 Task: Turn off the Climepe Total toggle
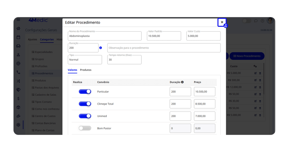85,104
